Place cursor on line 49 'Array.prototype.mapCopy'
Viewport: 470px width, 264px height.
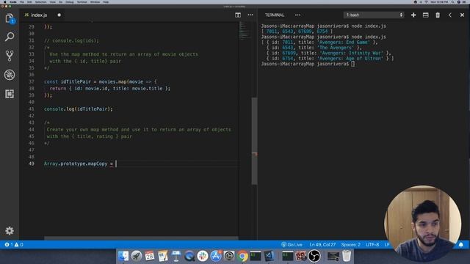pos(76,164)
